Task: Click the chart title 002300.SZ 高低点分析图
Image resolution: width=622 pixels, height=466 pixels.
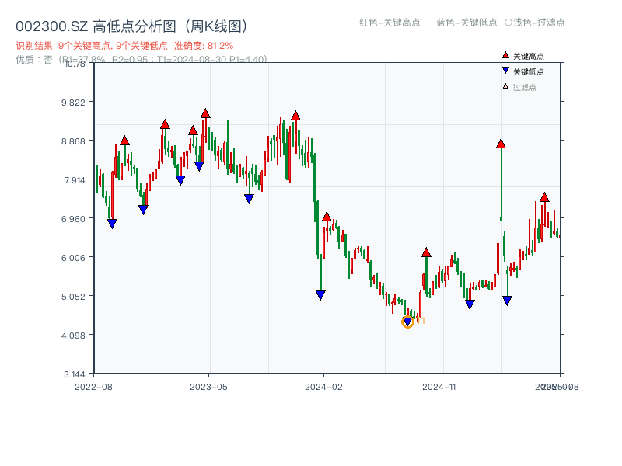Action: coord(132,24)
